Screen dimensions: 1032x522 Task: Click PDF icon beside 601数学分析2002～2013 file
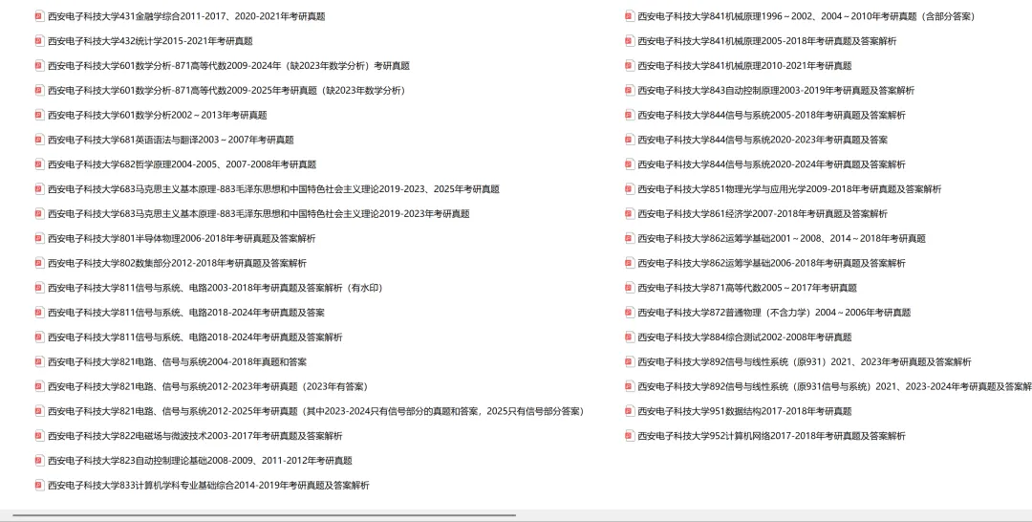coord(39,115)
